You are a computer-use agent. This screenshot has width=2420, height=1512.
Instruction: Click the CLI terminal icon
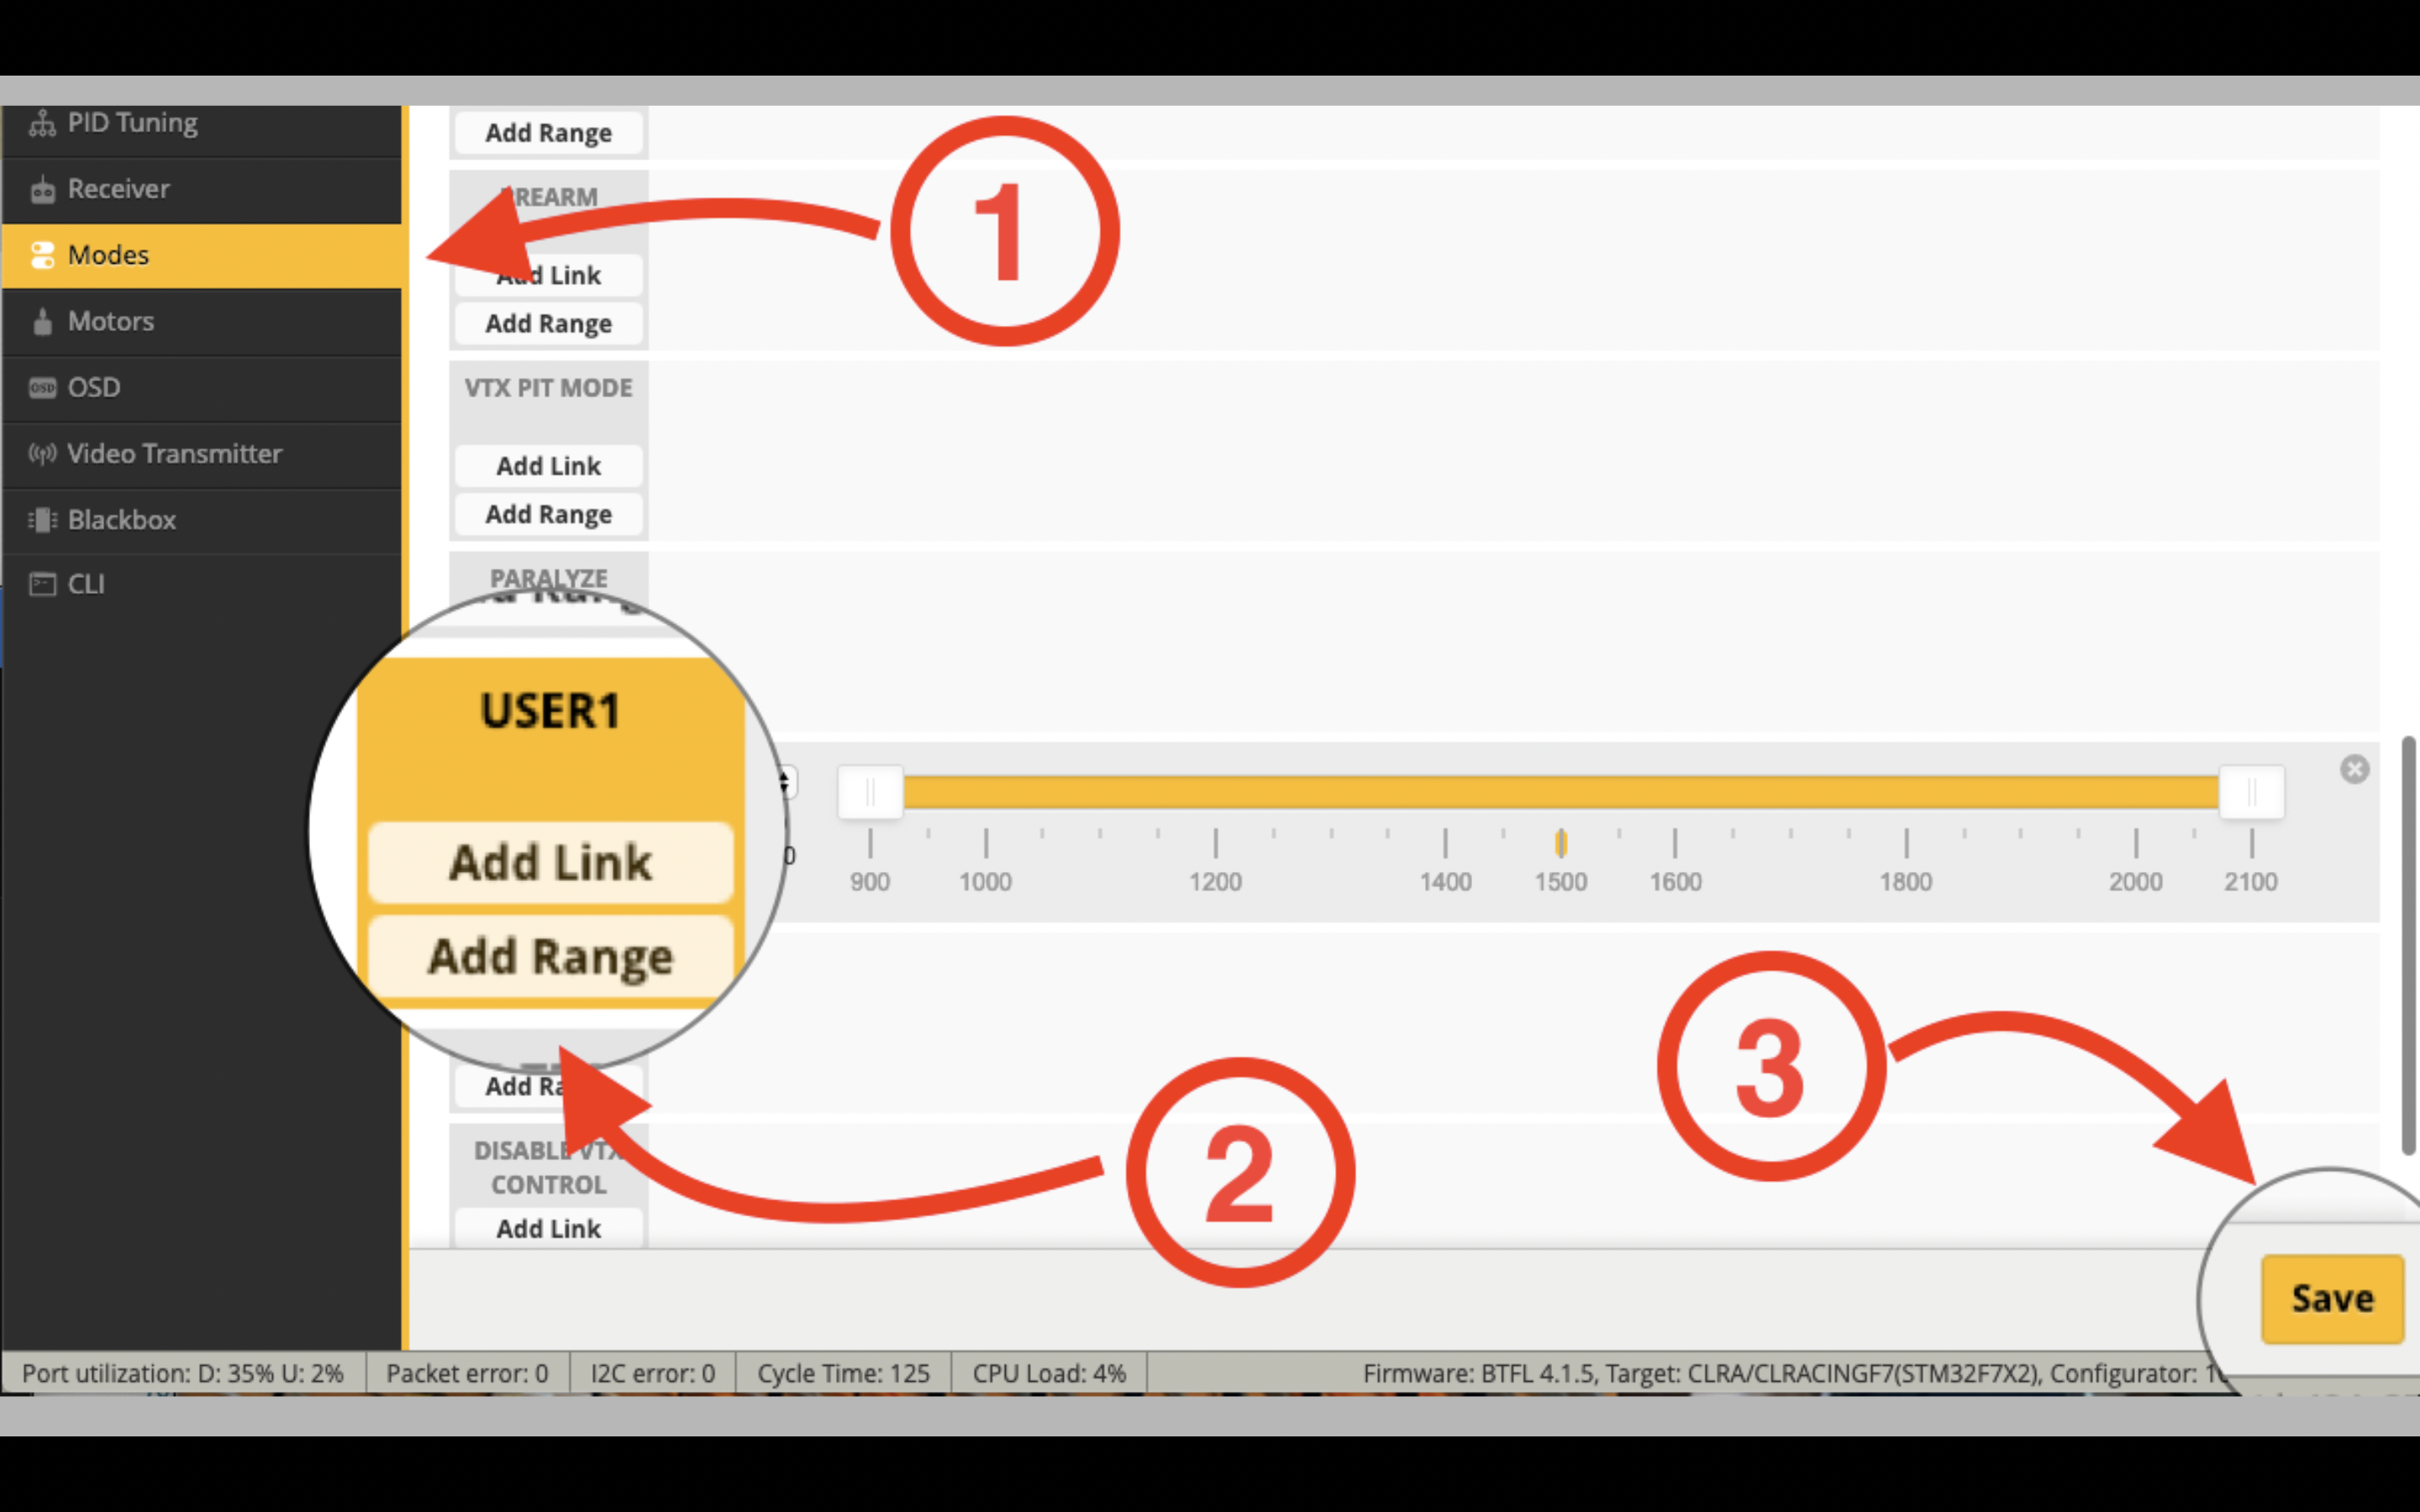[x=42, y=584]
